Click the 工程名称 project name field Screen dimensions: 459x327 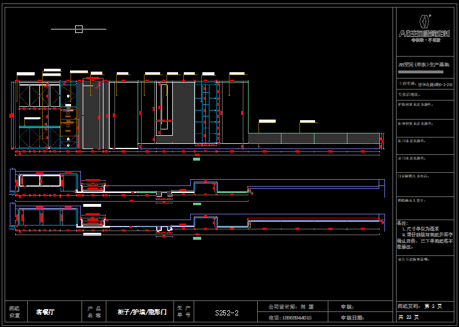pyautogui.click(x=424, y=84)
